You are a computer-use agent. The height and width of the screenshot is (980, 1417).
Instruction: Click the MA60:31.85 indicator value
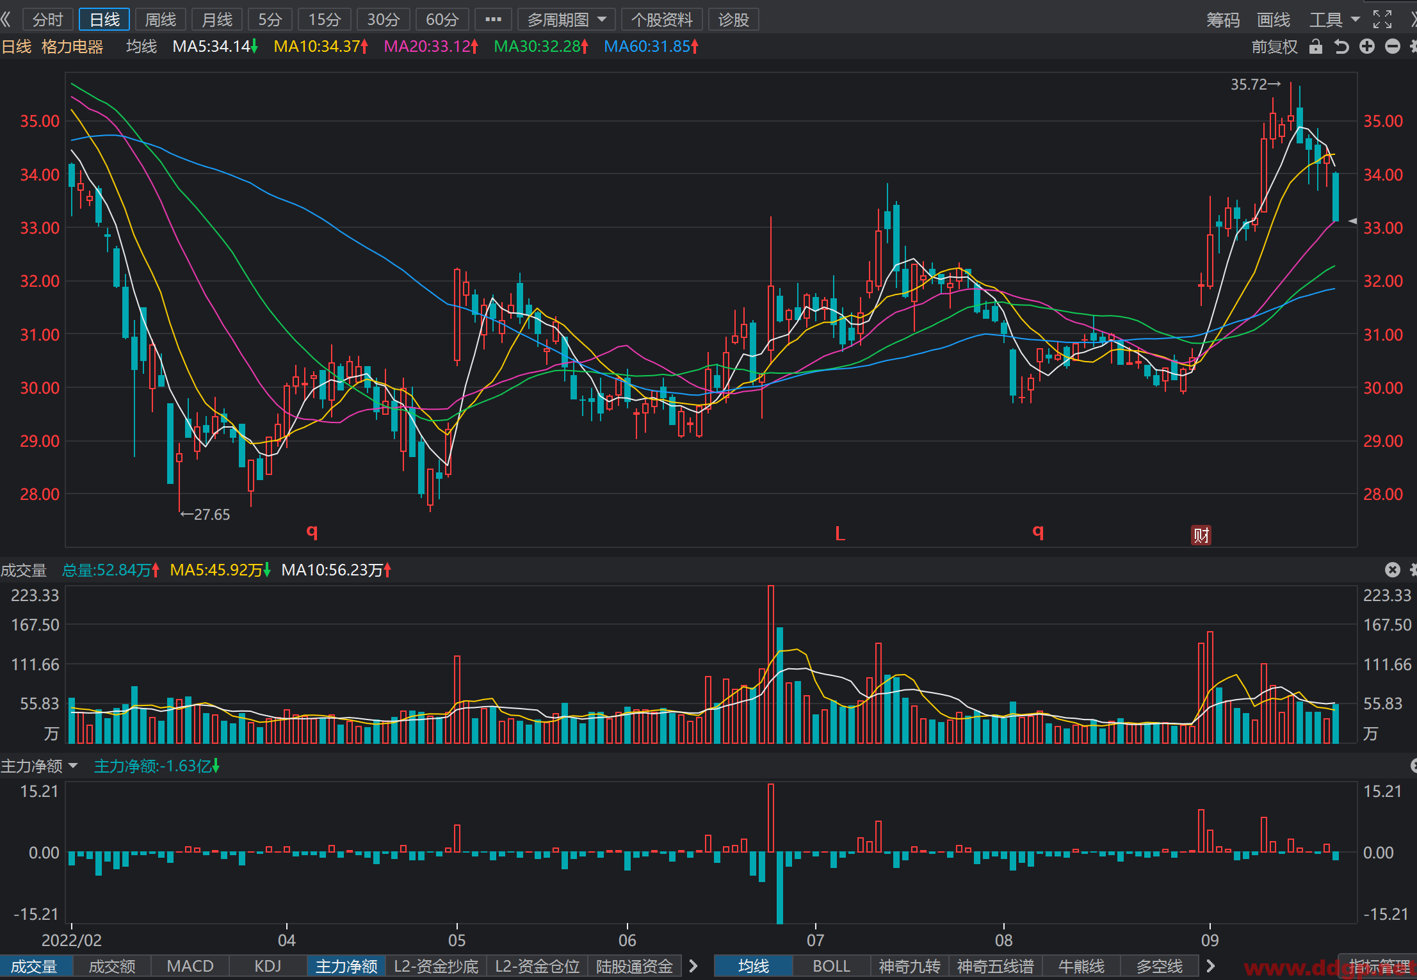(x=651, y=46)
